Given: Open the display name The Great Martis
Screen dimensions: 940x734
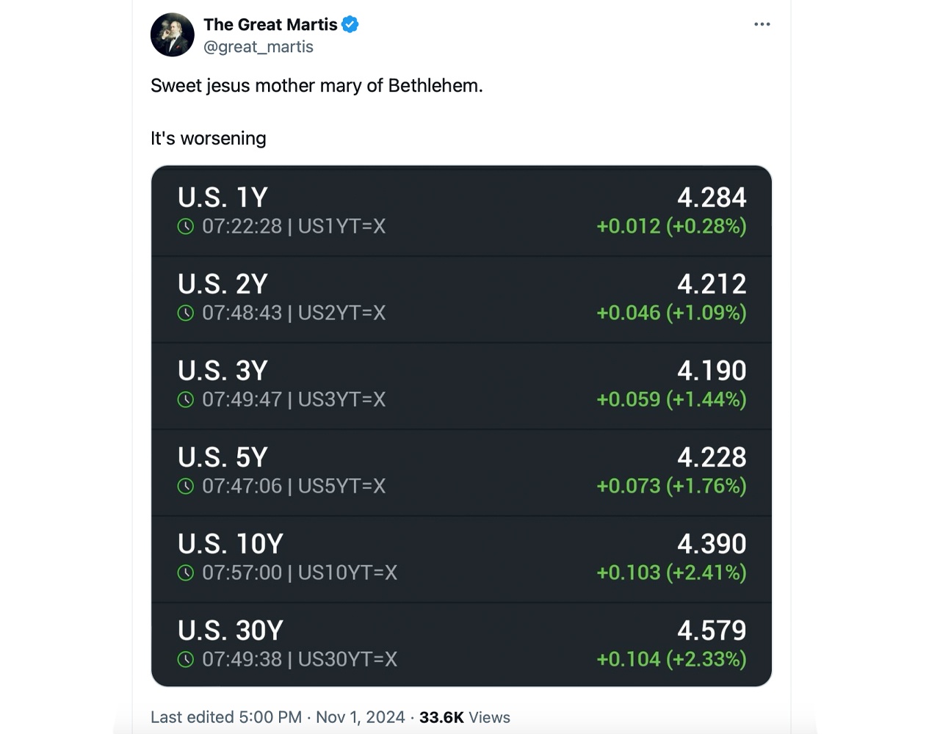Looking at the screenshot, I should (x=272, y=23).
